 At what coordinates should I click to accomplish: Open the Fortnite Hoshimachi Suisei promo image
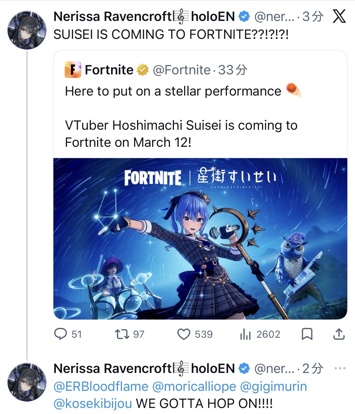tap(200, 239)
